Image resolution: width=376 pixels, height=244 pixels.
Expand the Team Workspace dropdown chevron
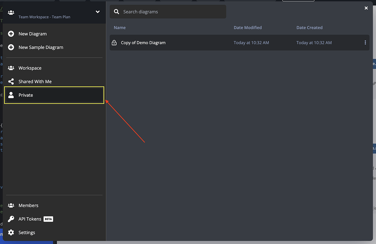[x=97, y=11]
